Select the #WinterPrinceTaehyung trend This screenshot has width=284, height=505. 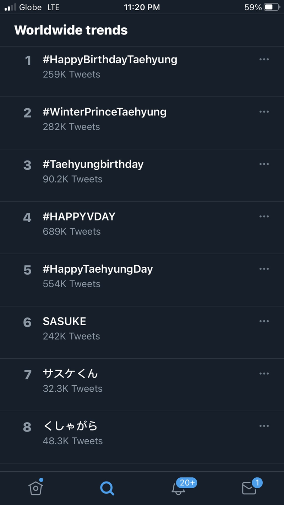(104, 112)
